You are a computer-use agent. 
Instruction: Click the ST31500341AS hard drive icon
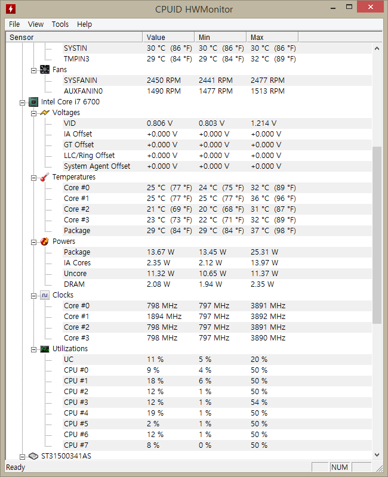34,456
